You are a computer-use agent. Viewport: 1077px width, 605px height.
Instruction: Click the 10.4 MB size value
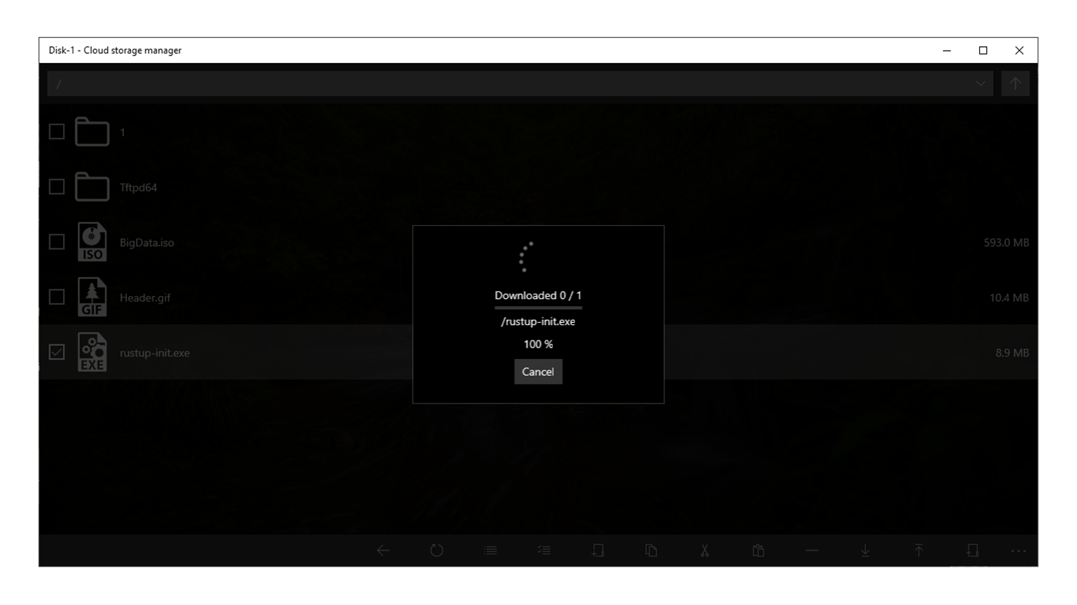click(1009, 298)
